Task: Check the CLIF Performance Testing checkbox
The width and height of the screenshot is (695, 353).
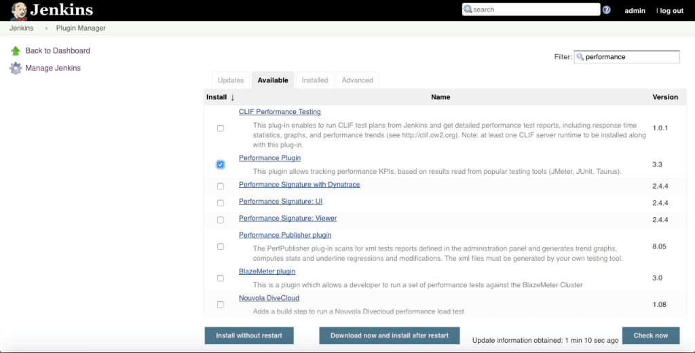Action: tap(221, 128)
